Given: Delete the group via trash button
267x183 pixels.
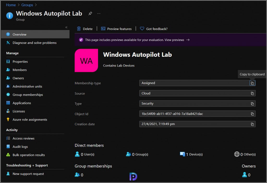Looking at the screenshot, I should tap(85, 29).
